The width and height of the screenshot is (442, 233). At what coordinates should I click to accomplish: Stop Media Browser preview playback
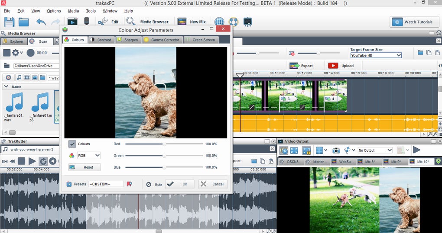7,53
